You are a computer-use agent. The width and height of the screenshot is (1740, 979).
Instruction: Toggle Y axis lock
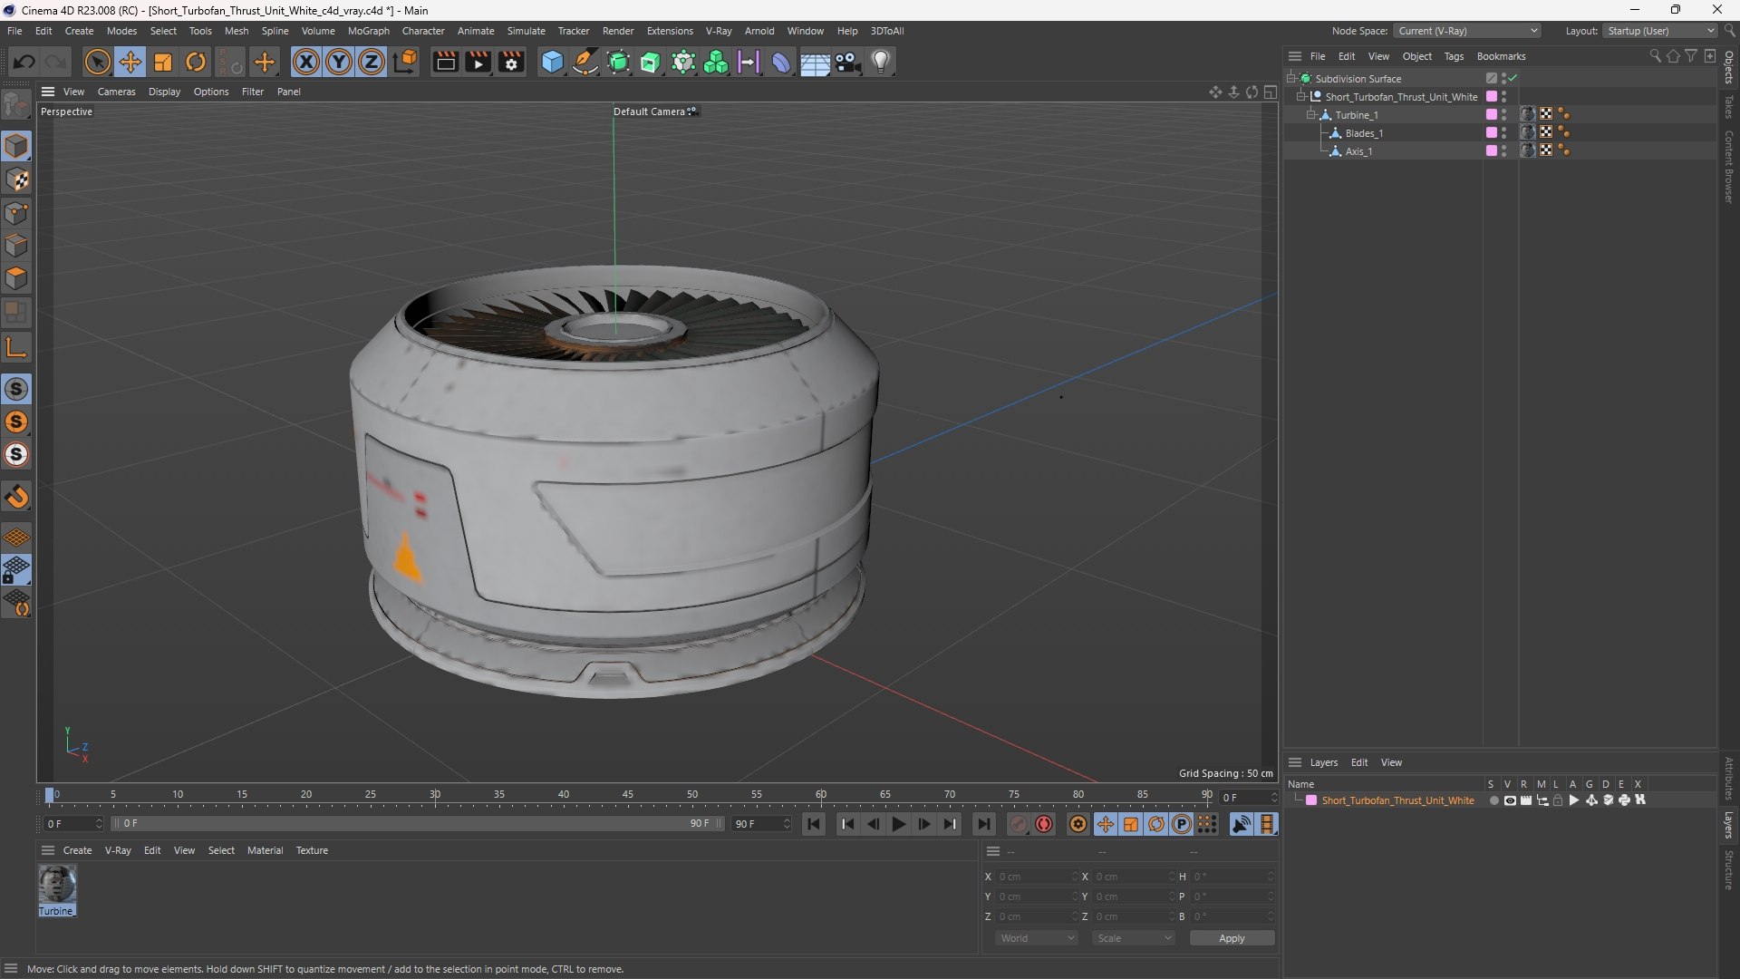click(x=339, y=62)
